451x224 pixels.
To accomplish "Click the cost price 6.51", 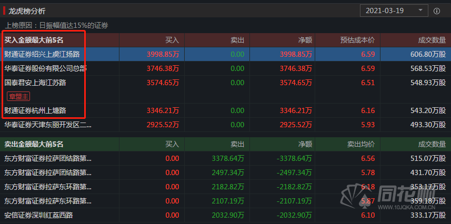I will click(368, 83).
